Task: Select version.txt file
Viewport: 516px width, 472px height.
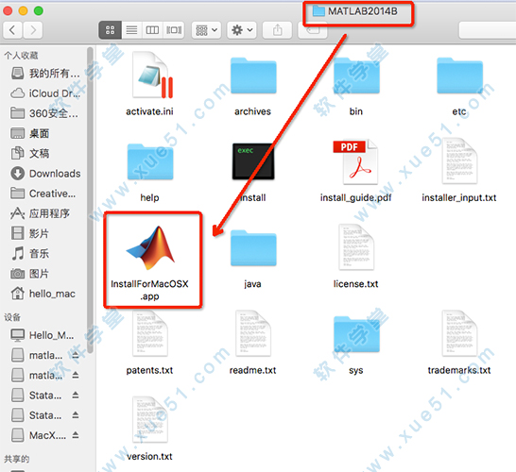Action: coord(150,420)
